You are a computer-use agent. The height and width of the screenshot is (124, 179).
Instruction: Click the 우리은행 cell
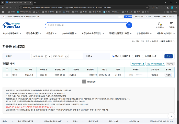tap(118, 75)
